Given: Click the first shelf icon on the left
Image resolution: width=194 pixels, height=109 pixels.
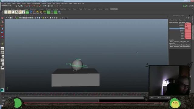Looking at the screenshot, I should tap(6, 12).
